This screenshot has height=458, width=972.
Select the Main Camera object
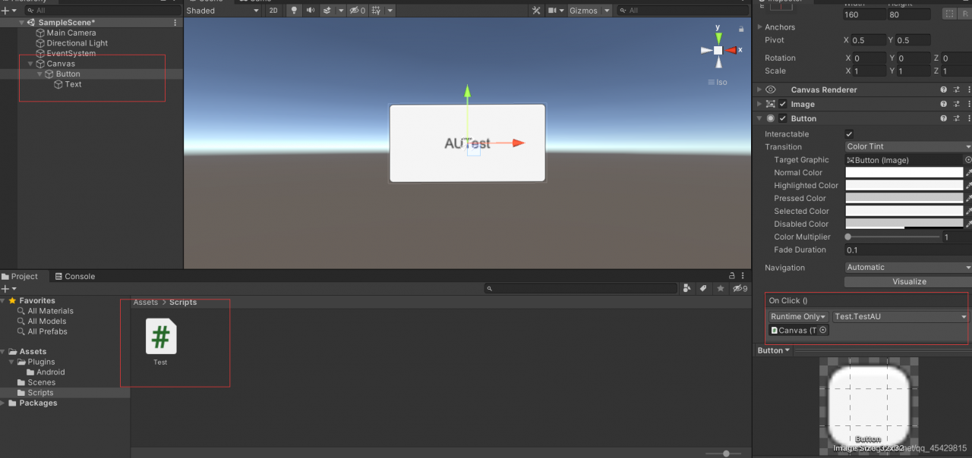pyautogui.click(x=71, y=33)
